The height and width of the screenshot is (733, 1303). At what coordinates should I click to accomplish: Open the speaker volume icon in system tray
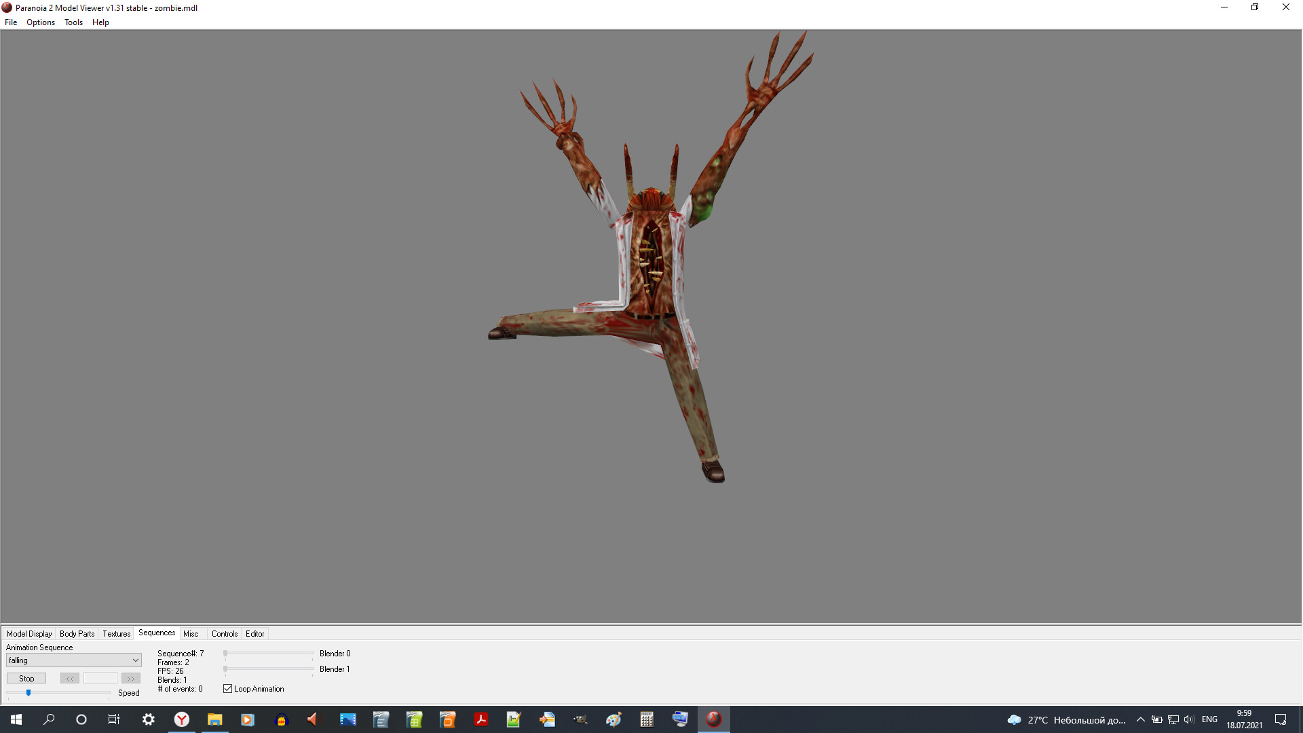[1189, 719]
